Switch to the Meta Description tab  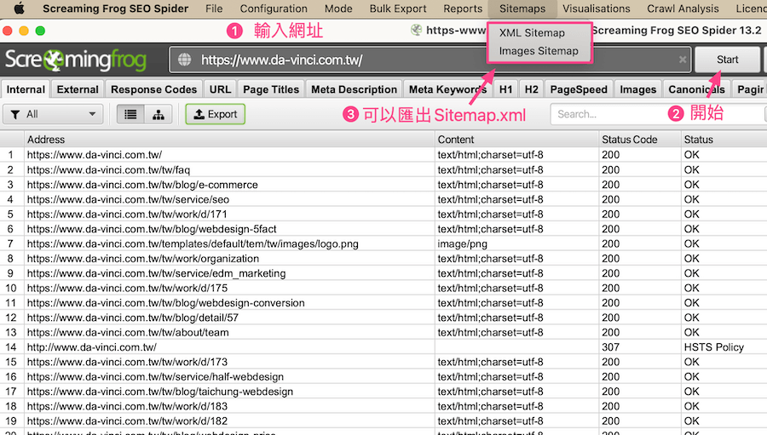tap(355, 89)
